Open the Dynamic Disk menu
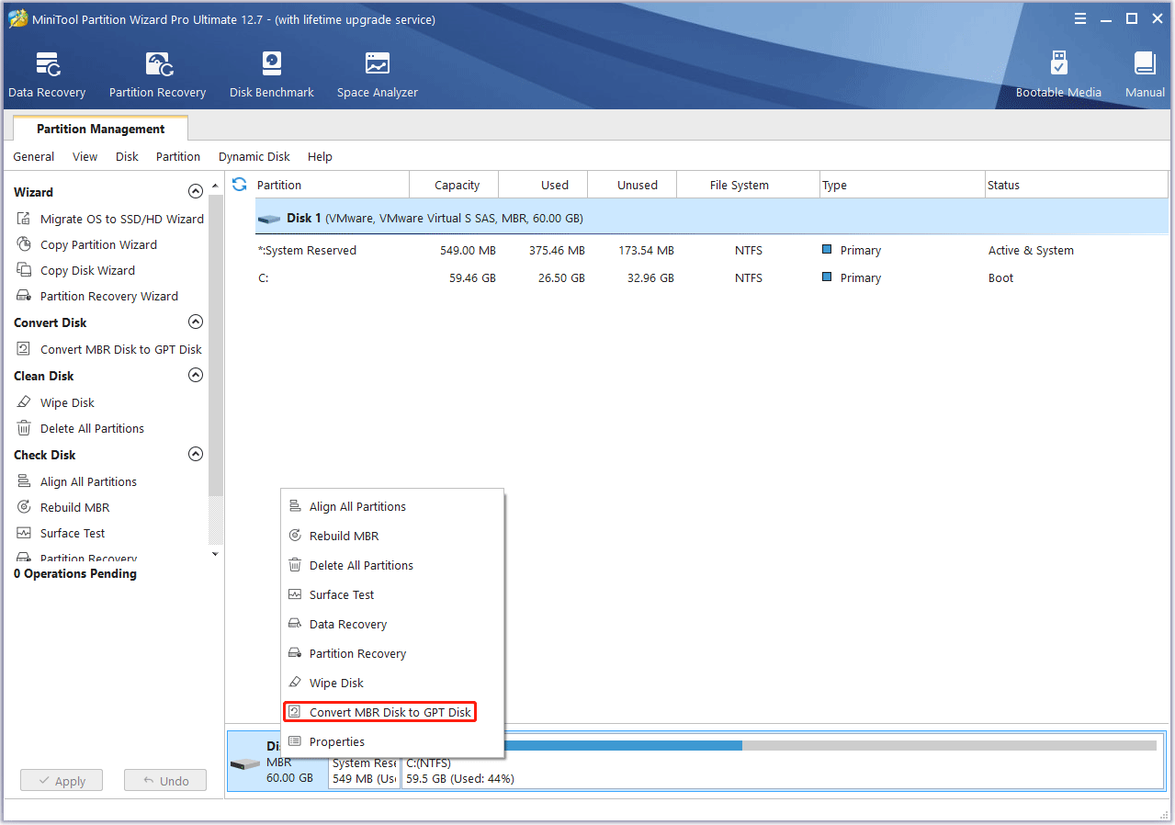 point(254,157)
